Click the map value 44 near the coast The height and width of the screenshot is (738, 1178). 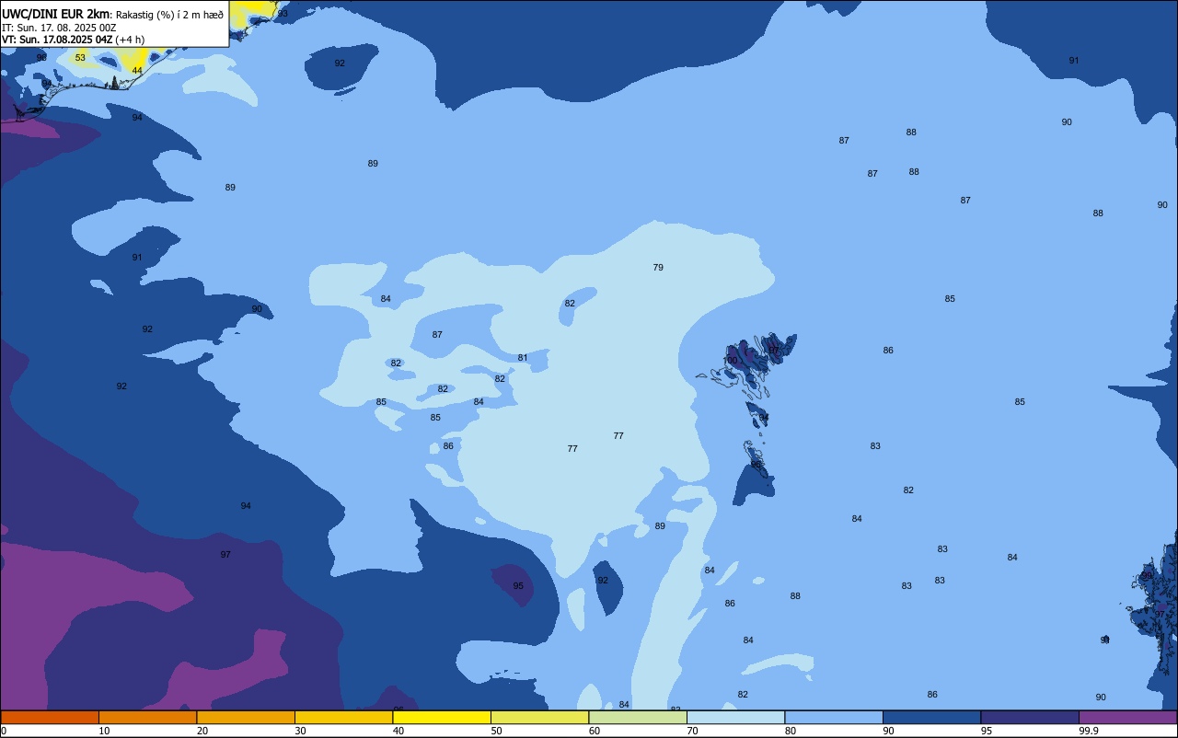137,71
